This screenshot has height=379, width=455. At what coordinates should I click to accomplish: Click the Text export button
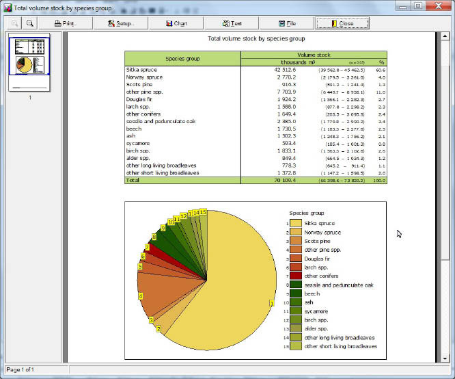tap(232, 23)
